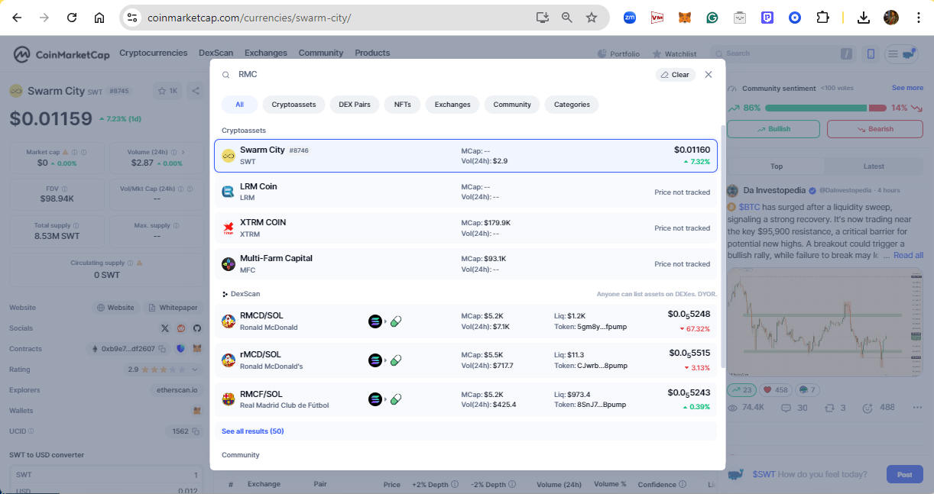
Task: Reload the page
Action: pyautogui.click(x=72, y=18)
